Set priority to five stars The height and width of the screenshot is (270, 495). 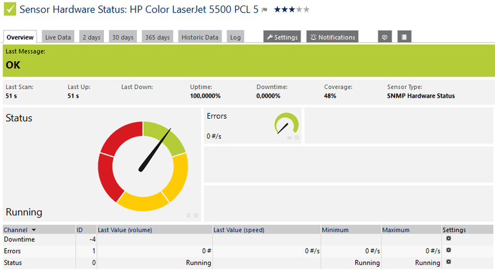point(306,9)
